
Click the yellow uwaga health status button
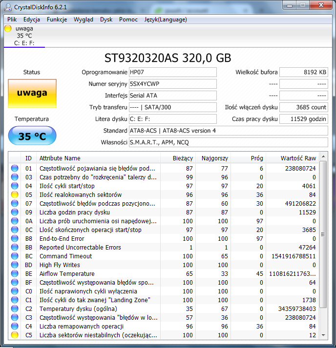32,94
